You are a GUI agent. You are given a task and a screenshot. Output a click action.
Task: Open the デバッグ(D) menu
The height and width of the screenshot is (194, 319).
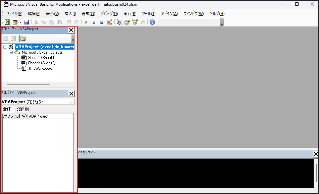coord(109,14)
